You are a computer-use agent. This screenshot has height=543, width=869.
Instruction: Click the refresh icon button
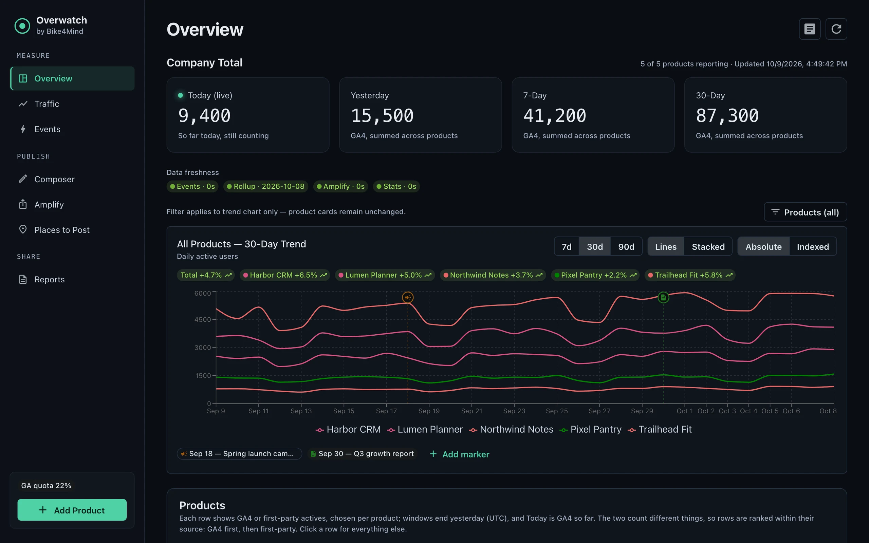[x=836, y=29]
